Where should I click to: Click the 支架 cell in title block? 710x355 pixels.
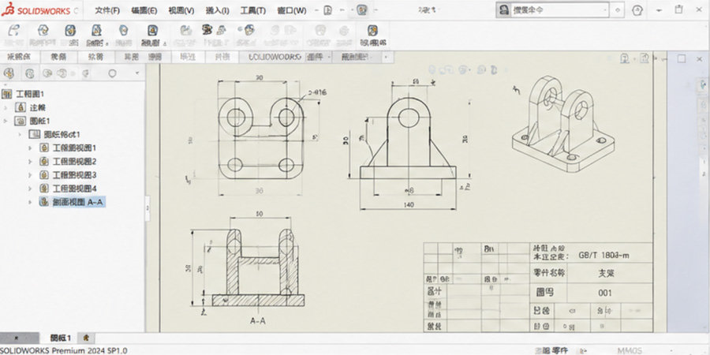605,273
